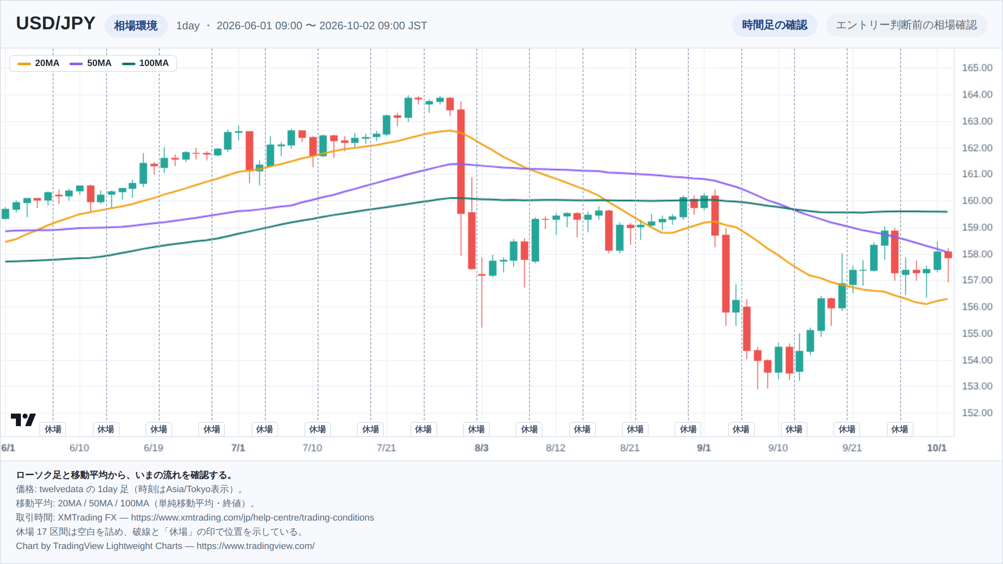
Task: Click the 1day timeframe text
Action: (188, 26)
